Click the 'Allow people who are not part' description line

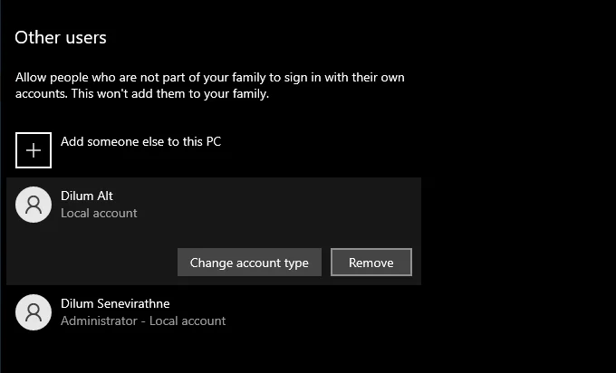(210, 77)
